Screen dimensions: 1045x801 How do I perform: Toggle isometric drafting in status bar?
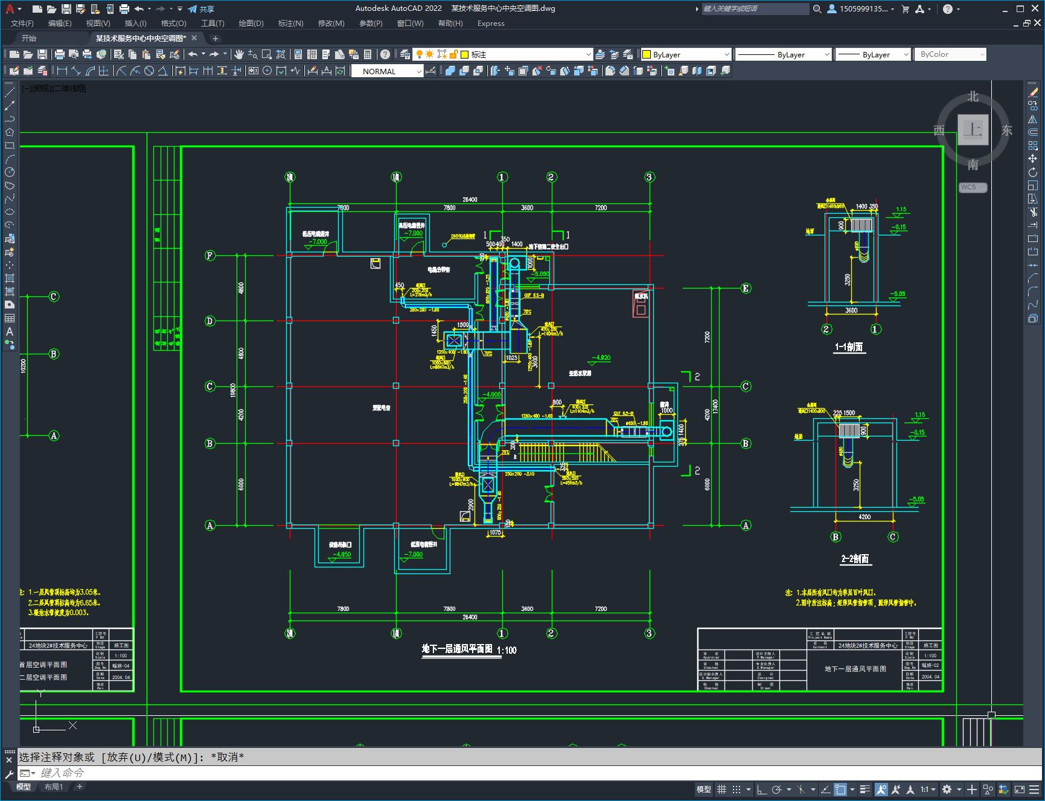click(x=801, y=789)
